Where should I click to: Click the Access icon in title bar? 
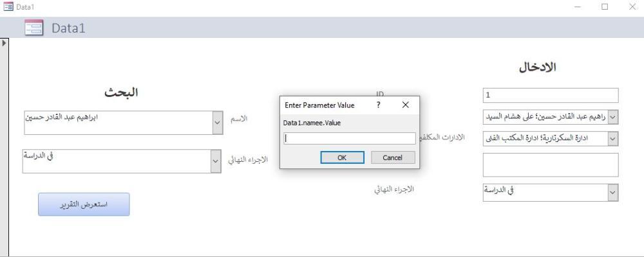tap(7, 6)
